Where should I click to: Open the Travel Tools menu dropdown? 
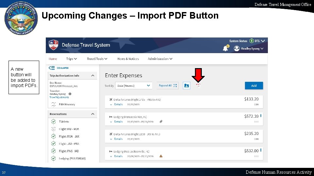click(x=97, y=59)
